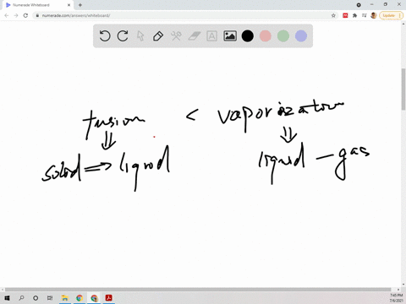The width and height of the screenshot is (406, 304).
Task: Select the text box tool
Action: coord(211,36)
